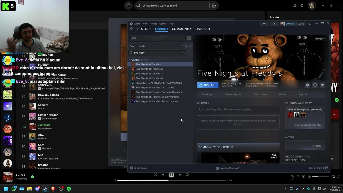Open Spotify Browse icon in search bar
Image resolution: width=343 pixels, height=193 pixels.
tap(214, 6)
